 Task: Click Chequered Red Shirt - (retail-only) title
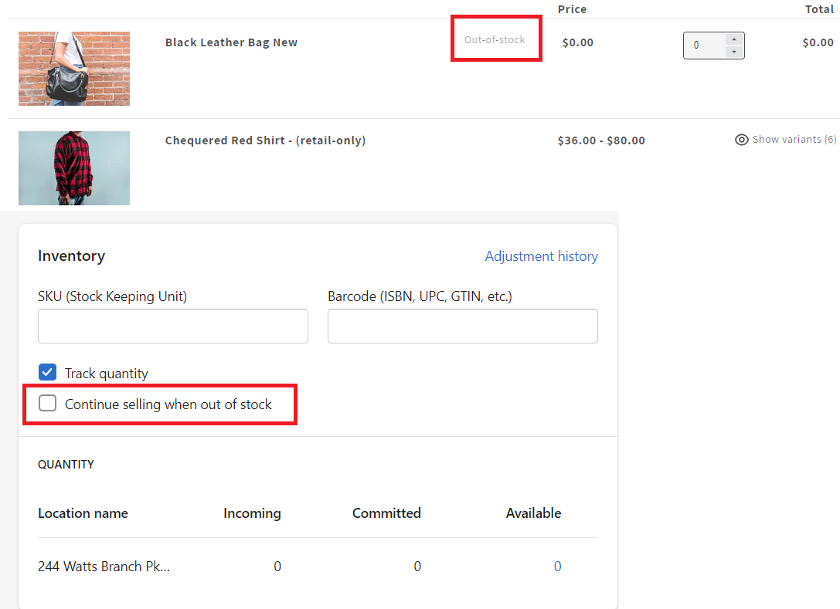(x=265, y=140)
